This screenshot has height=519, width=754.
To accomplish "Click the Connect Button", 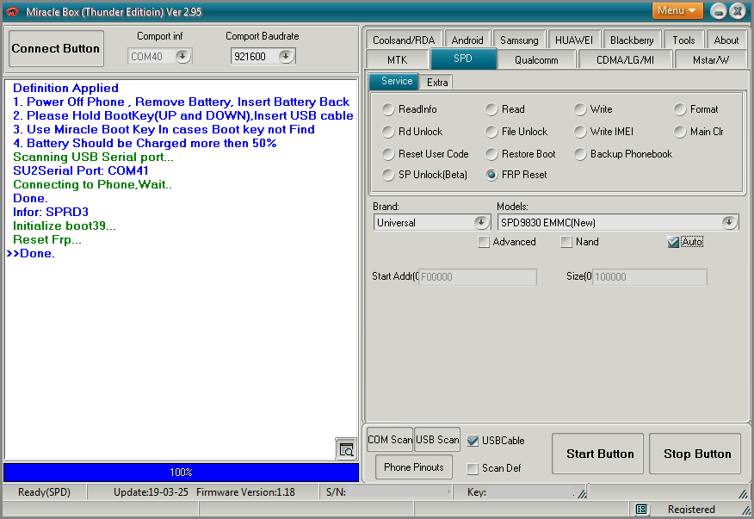I will (x=56, y=48).
